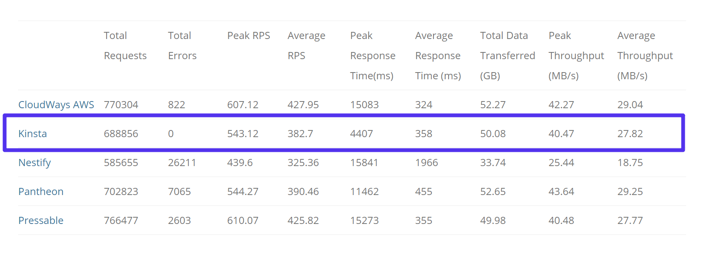The image size is (702, 255).
Task: Click CloudWays AWS average response time 324
Action: (x=423, y=105)
